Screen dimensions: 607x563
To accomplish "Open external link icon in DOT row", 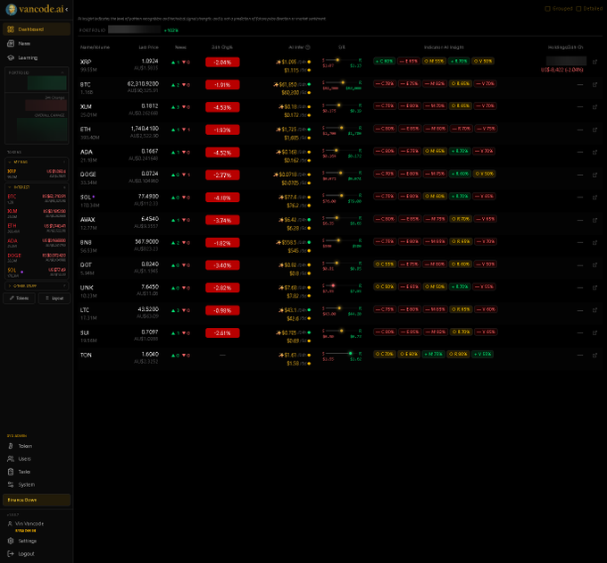I will (595, 265).
